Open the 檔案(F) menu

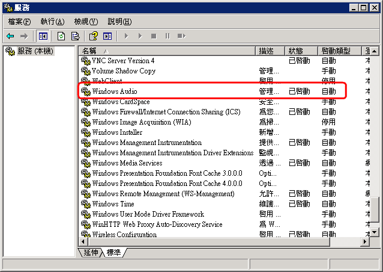(x=19, y=22)
